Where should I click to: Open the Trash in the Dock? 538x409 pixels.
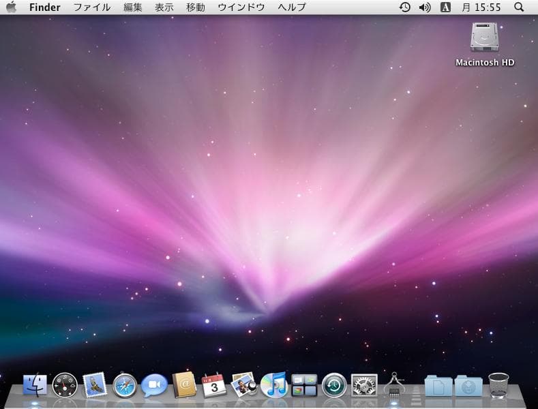pos(498,386)
